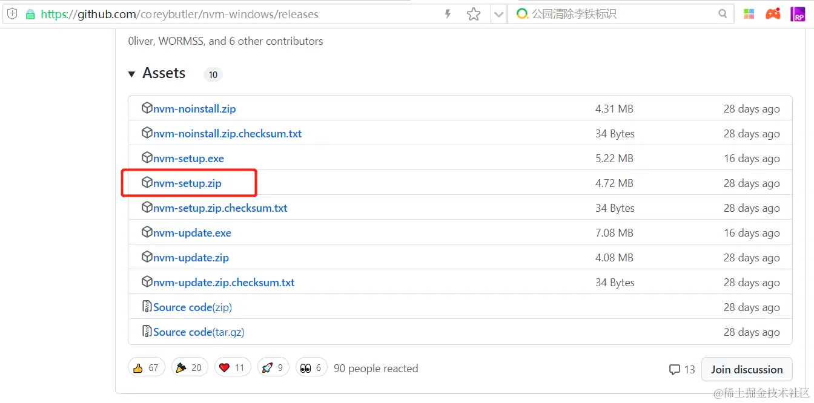Image resolution: width=814 pixels, height=403 pixels.
Task: Click the green padlock icon
Action: 30,14
